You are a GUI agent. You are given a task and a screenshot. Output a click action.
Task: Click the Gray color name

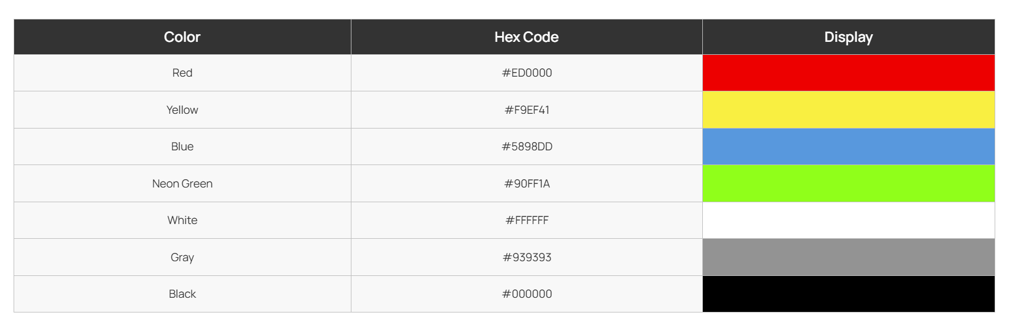click(182, 258)
